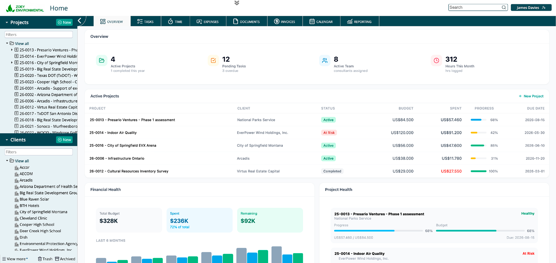The width and height of the screenshot is (556, 263).
Task: Click the At Risk status badge in the Active Projects table
Action: click(x=329, y=133)
